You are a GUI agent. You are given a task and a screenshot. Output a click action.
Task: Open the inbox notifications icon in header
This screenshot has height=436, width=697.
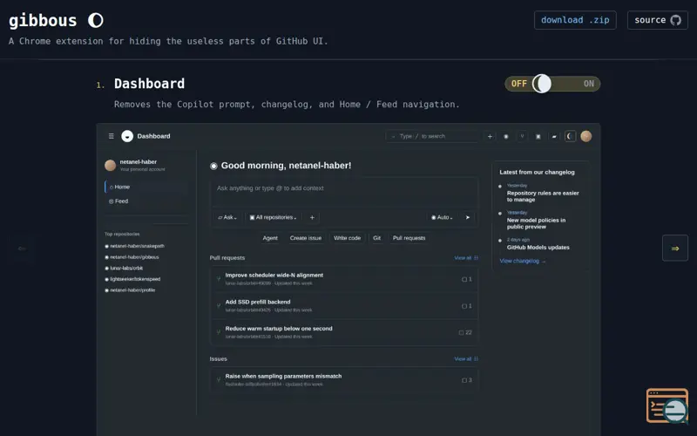[x=554, y=136]
